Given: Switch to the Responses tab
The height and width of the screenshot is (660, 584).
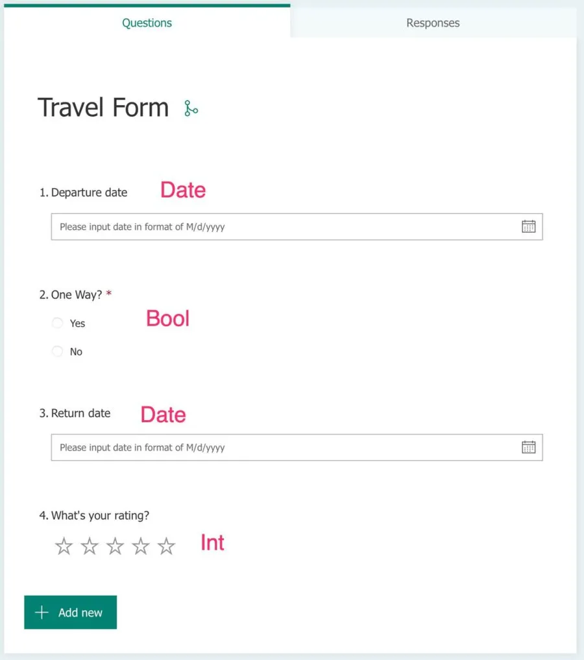Looking at the screenshot, I should (433, 23).
